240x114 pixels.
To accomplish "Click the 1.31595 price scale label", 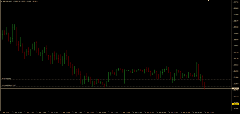I will [x=235, y=109].
